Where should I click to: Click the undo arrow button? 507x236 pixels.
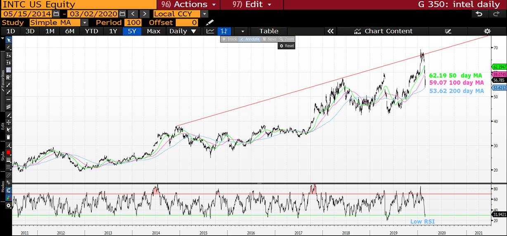pos(479,14)
